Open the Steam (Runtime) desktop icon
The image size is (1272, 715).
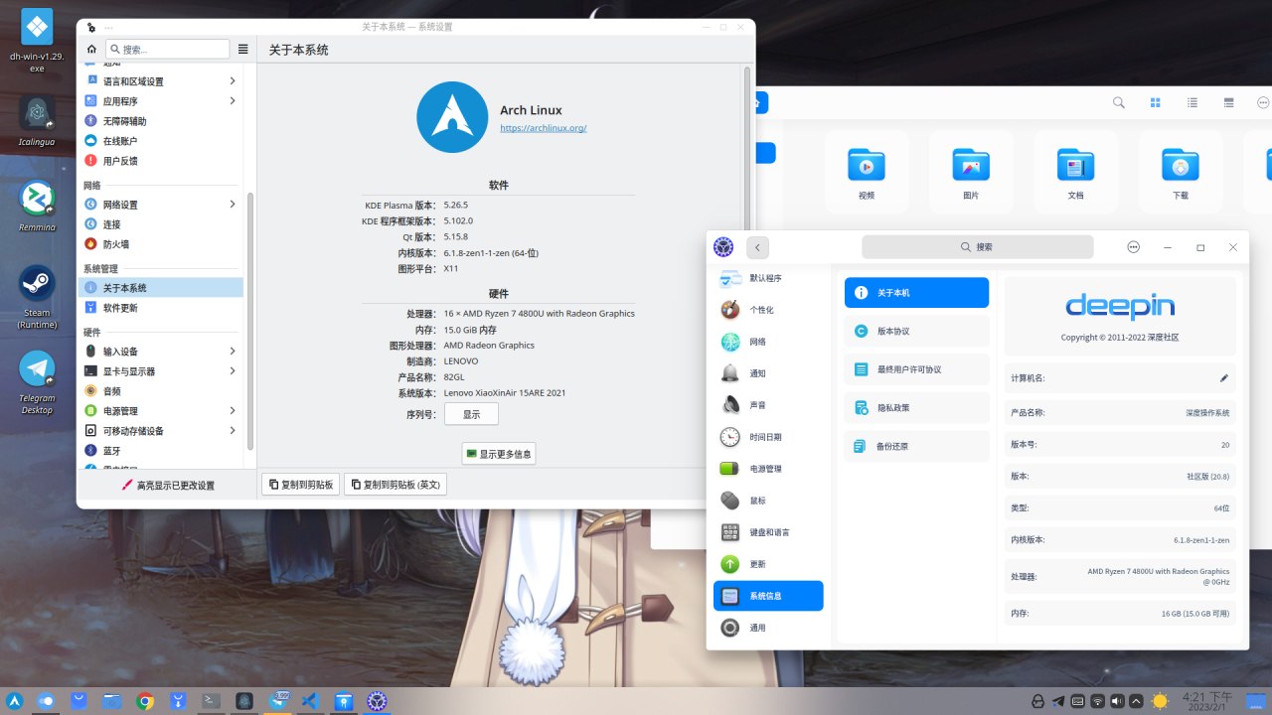(38, 283)
